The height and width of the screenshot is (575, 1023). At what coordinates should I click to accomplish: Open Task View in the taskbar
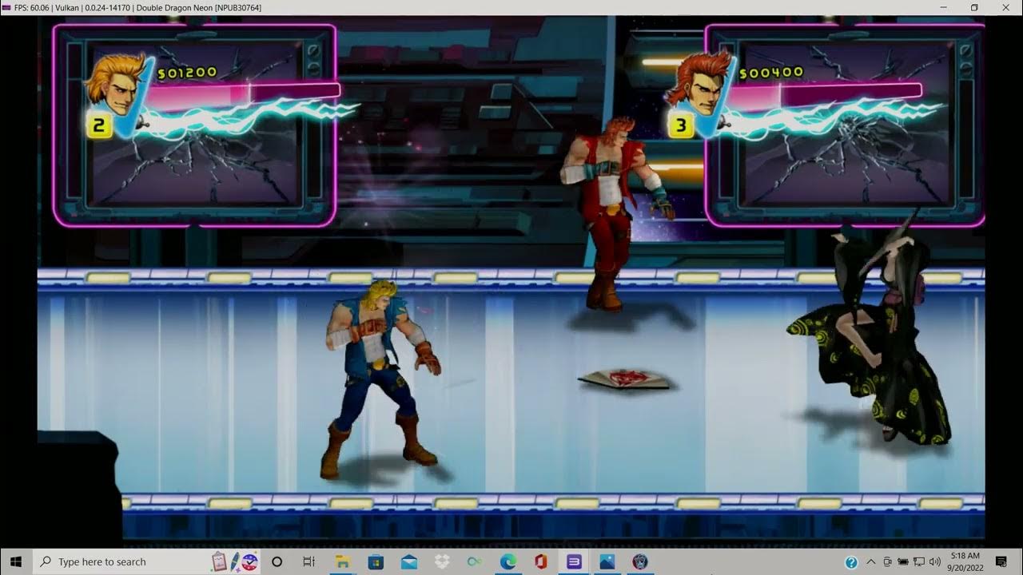pyautogui.click(x=309, y=561)
